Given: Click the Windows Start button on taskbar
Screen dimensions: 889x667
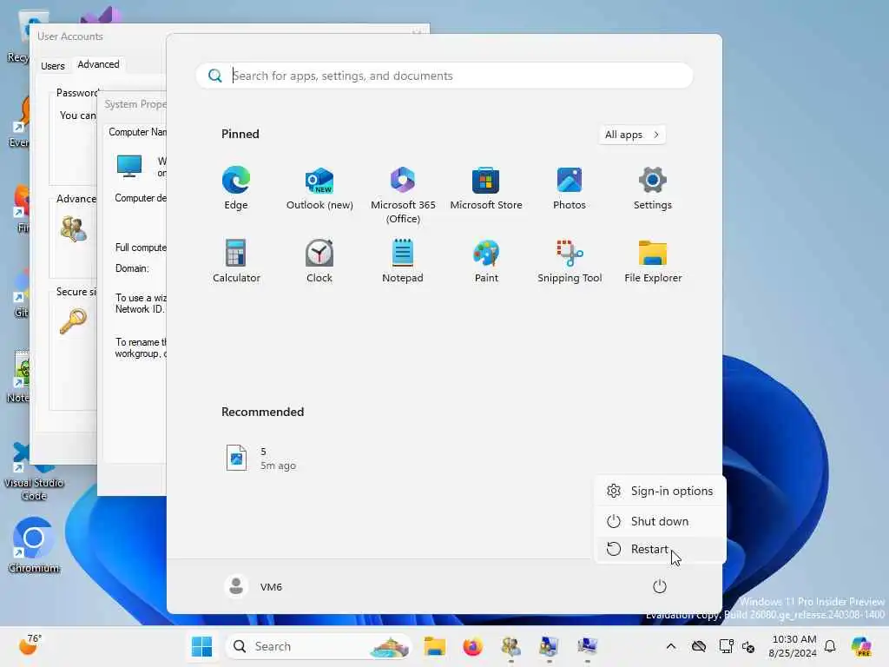Looking at the screenshot, I should tap(201, 646).
